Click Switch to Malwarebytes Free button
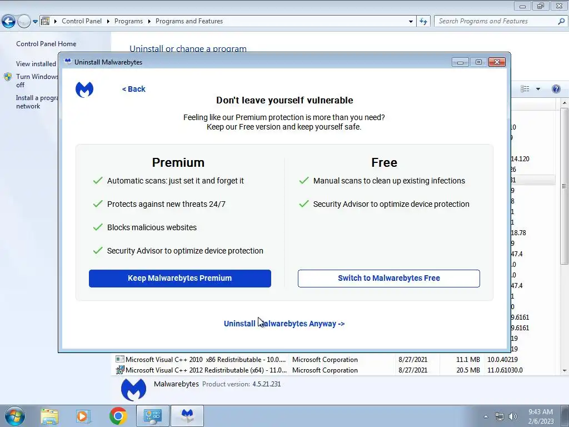 [x=388, y=278]
